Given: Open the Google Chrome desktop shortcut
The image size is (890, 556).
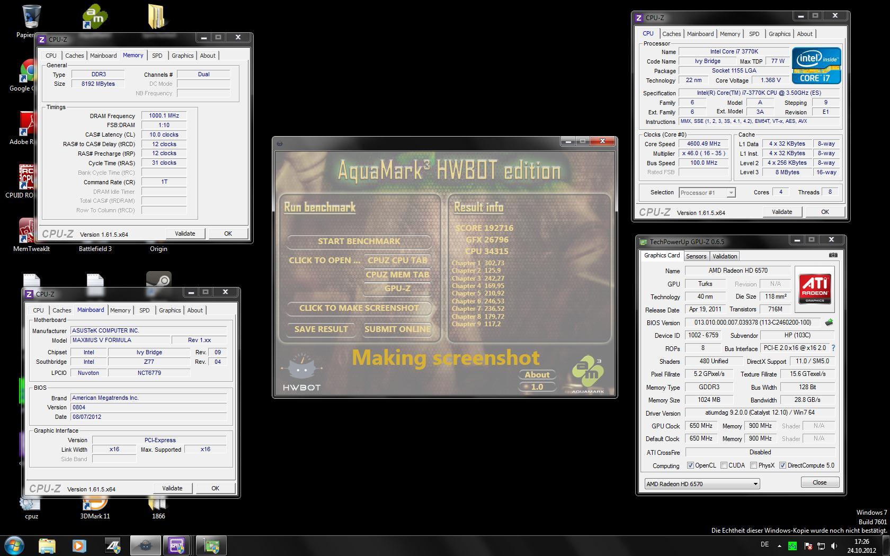Looking at the screenshot, I should [x=28, y=71].
